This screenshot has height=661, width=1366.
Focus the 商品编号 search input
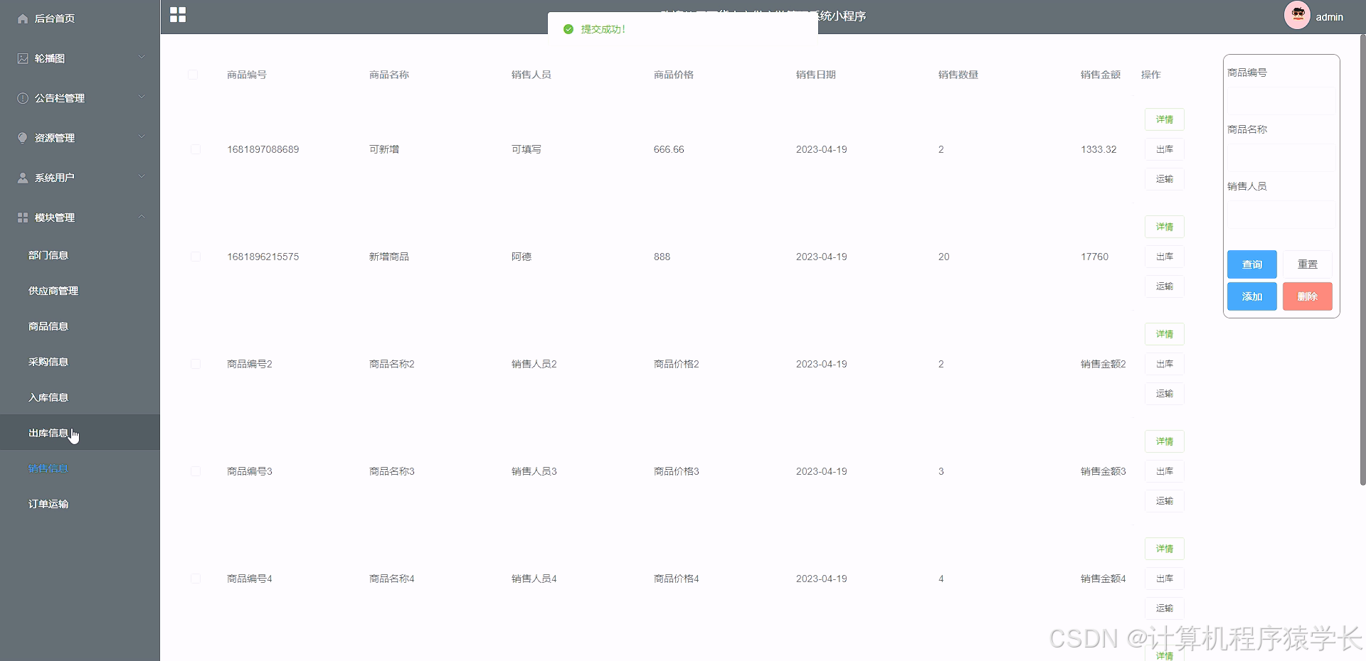[x=1280, y=101]
